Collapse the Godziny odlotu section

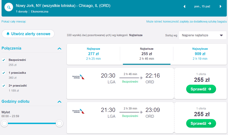[x=60, y=102]
